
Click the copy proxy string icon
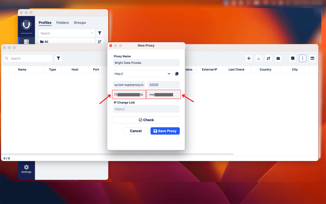click(x=177, y=74)
